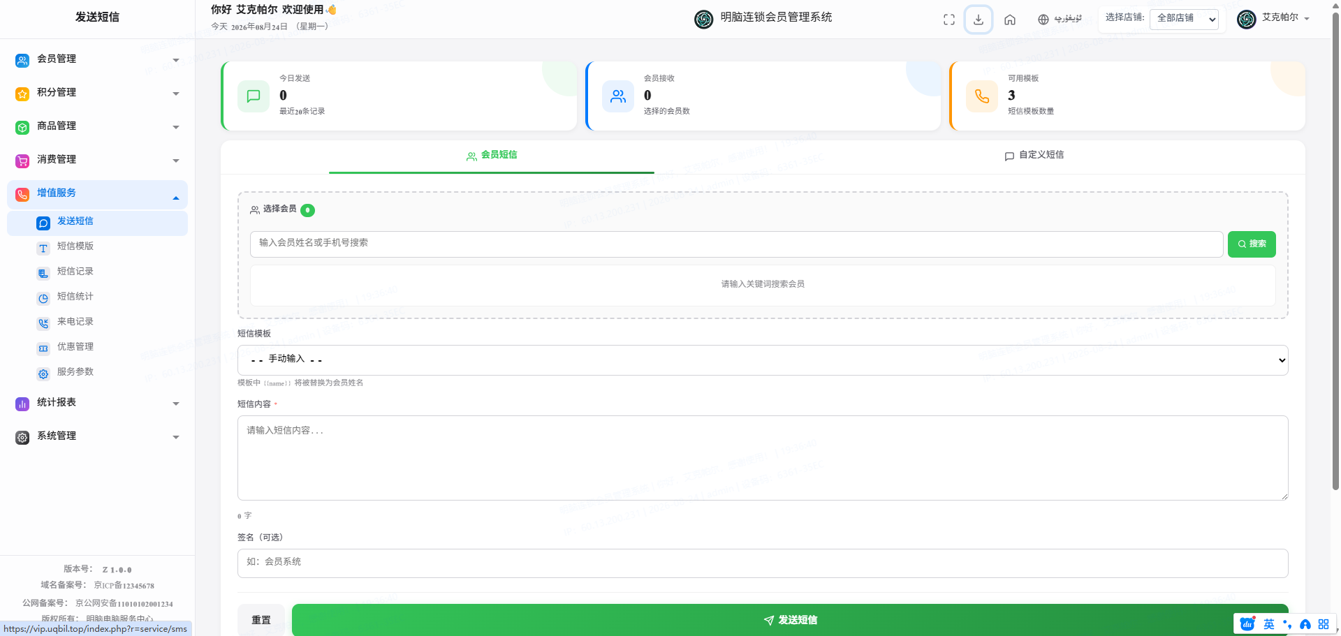The width and height of the screenshot is (1341, 636).
Task: Click the 请输入关键词搜索会员 placeholder row
Action: (x=763, y=284)
